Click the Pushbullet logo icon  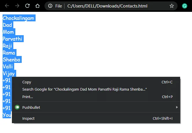(17, 107)
